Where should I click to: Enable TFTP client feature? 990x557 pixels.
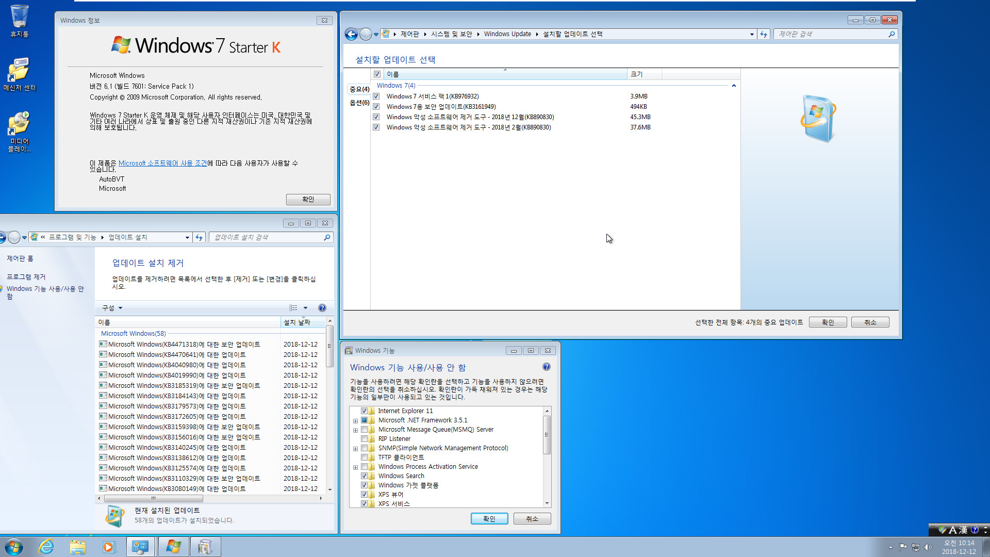(x=364, y=457)
